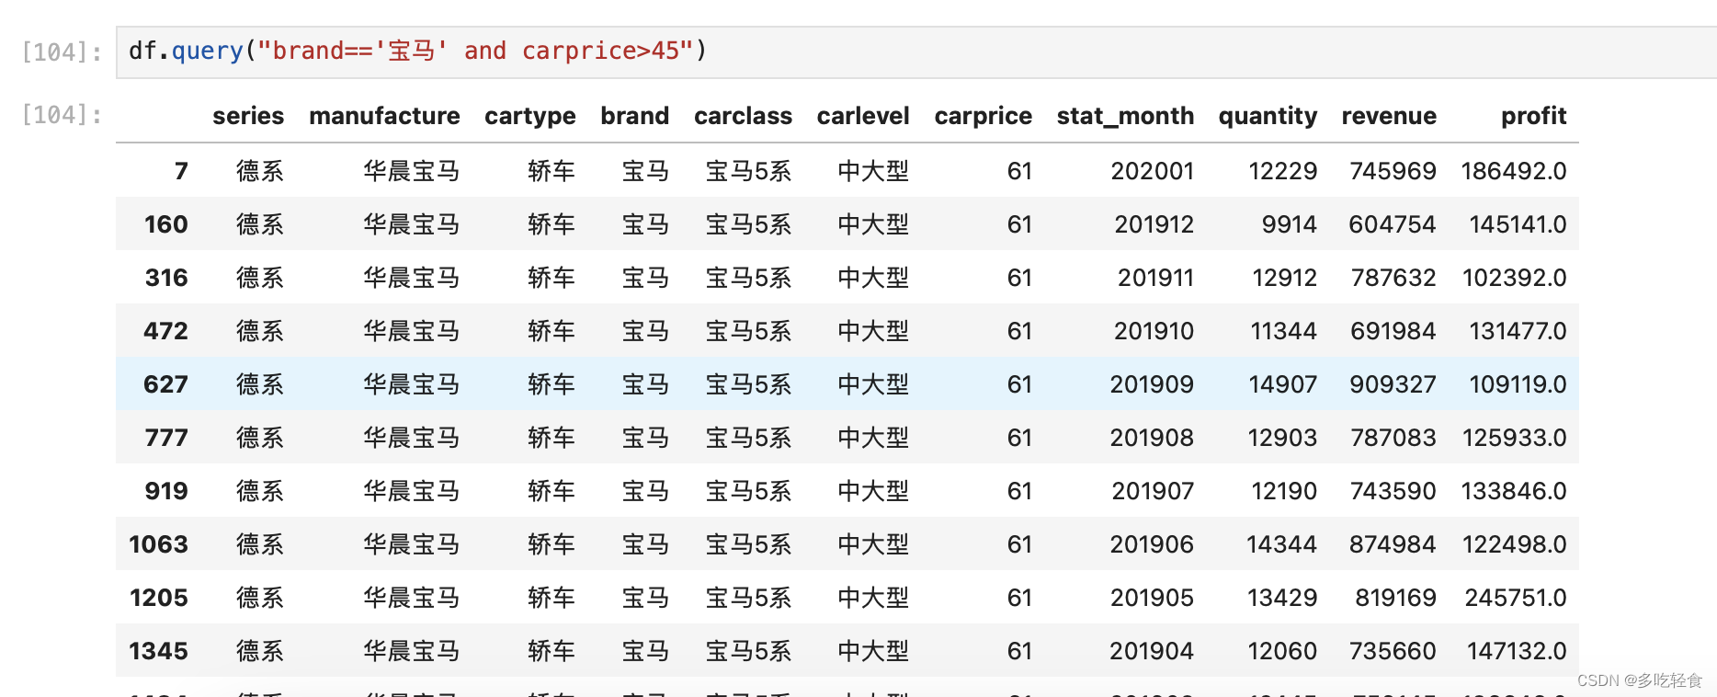Click the series column header

248,116
